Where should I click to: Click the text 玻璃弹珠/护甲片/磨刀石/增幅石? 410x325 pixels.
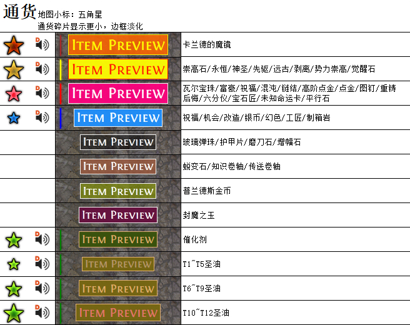242,142
